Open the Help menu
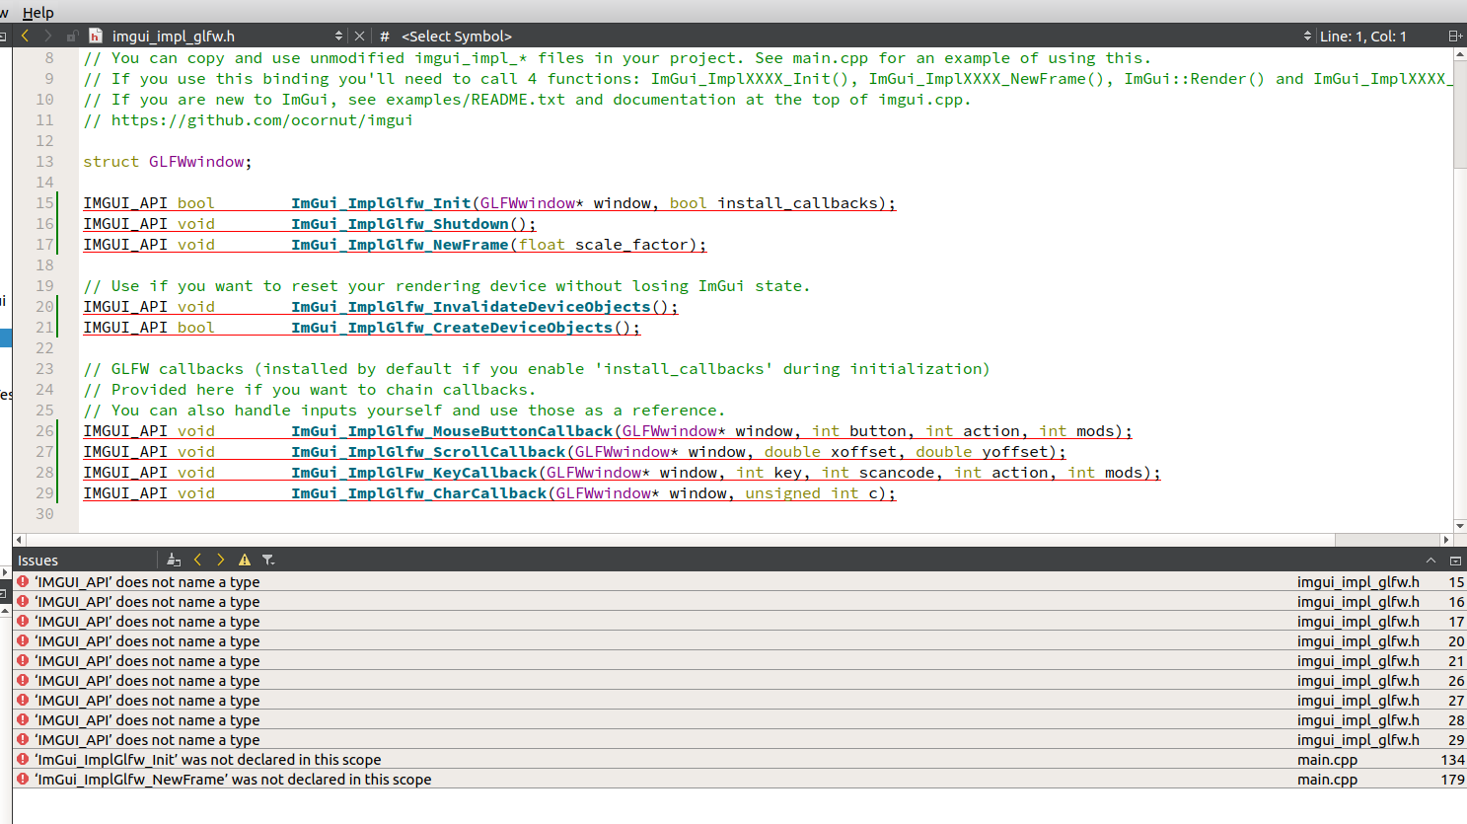This screenshot has width=1467, height=824. coord(37,12)
